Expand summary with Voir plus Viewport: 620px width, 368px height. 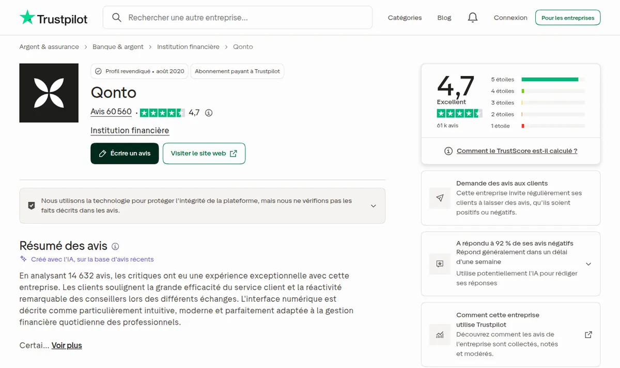[x=67, y=345]
